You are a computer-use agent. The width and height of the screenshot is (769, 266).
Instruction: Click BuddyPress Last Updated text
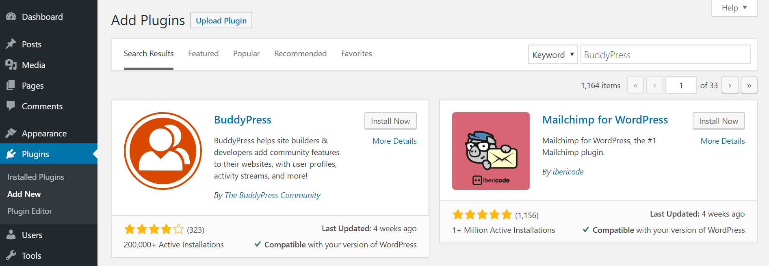pos(369,228)
